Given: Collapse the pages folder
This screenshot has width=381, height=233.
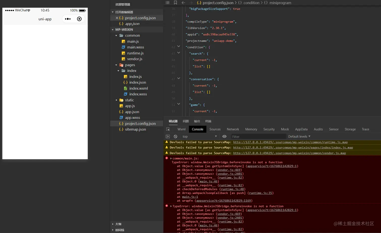Looking at the screenshot, I should [x=116, y=65].
